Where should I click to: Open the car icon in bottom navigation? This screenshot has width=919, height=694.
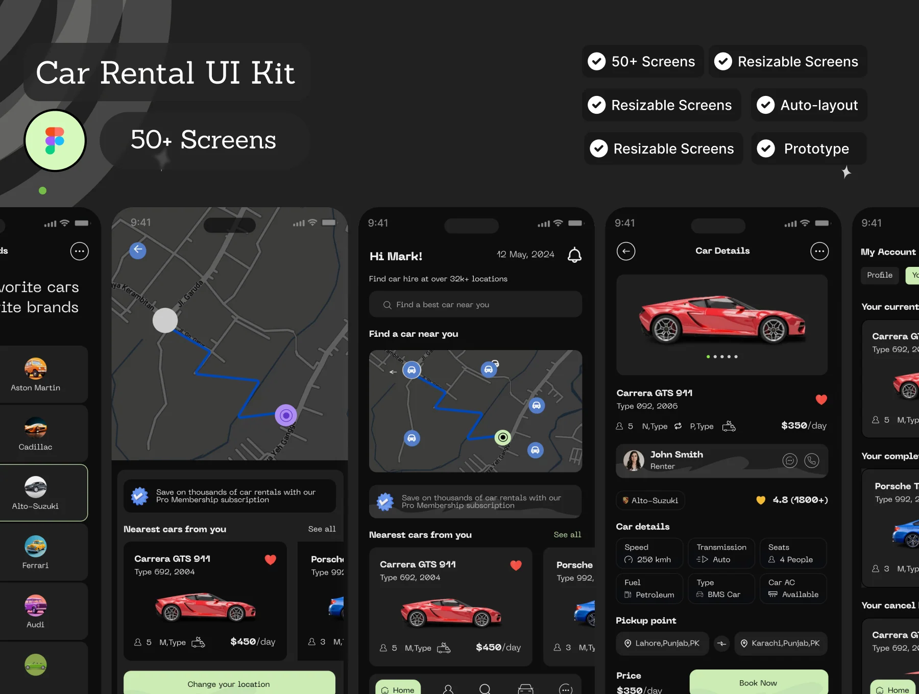tap(525, 689)
